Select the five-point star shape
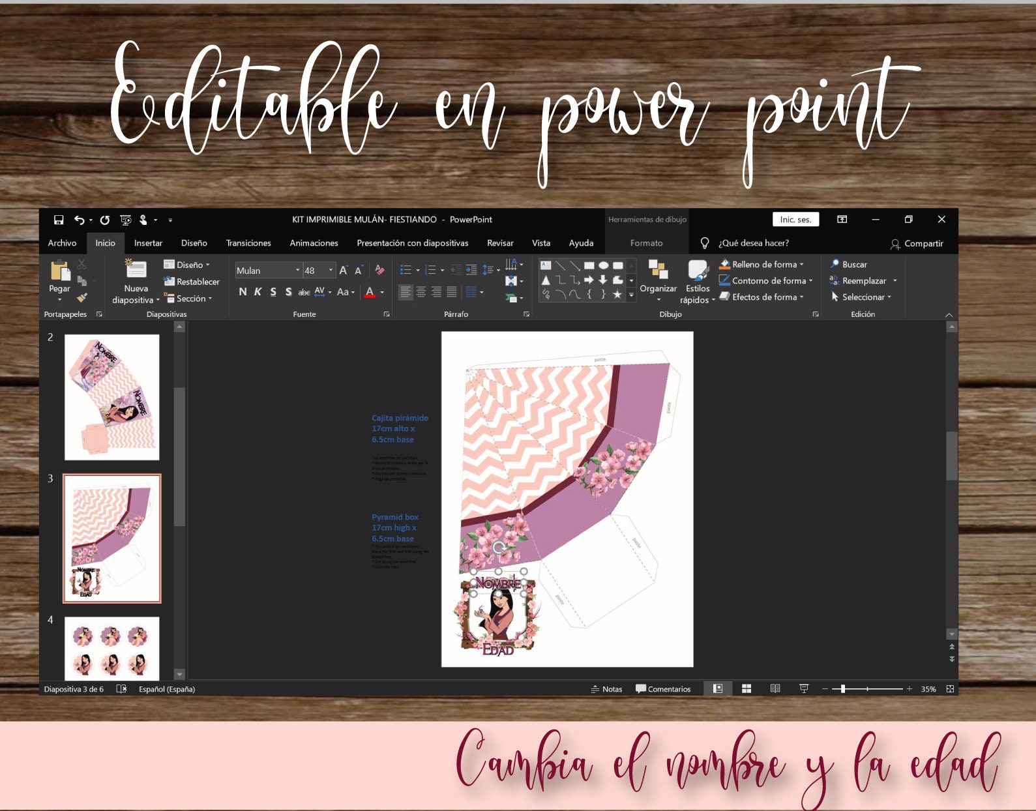 tap(617, 295)
